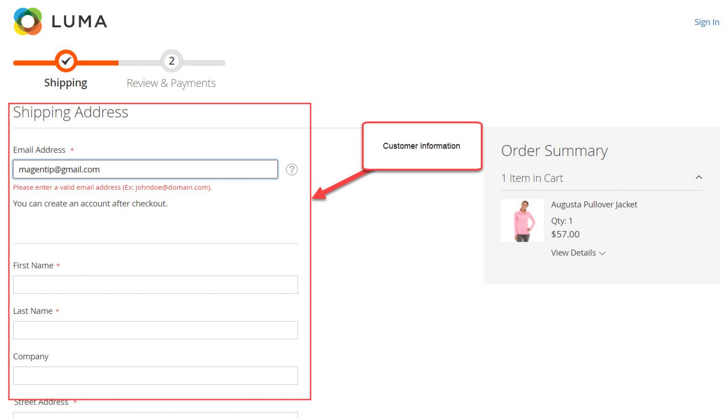This screenshot has height=418, width=726.
Task: Open the Sign In link
Action: pyautogui.click(x=707, y=22)
